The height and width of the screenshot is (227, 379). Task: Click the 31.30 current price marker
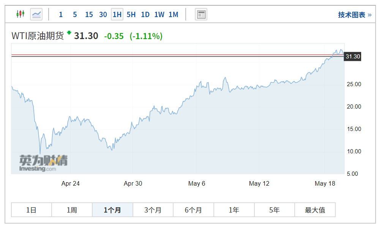(x=352, y=57)
